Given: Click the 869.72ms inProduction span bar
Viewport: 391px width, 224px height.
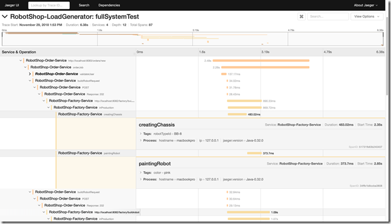Looking at the screenshot, I should [245, 107].
